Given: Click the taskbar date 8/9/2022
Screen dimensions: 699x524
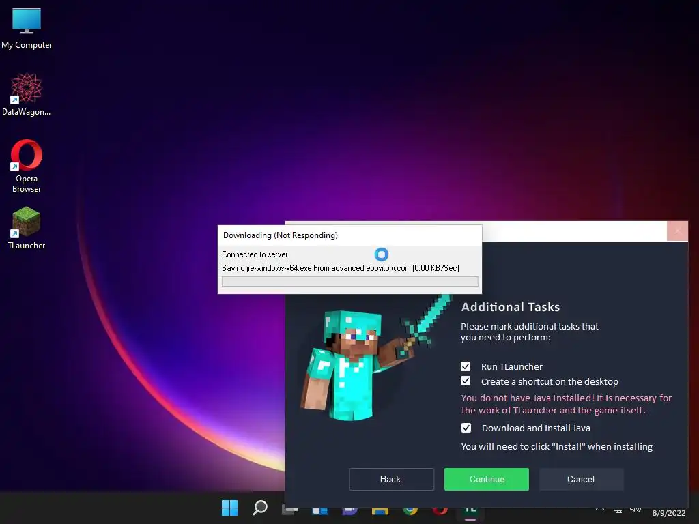Looking at the screenshot, I should point(668,513).
